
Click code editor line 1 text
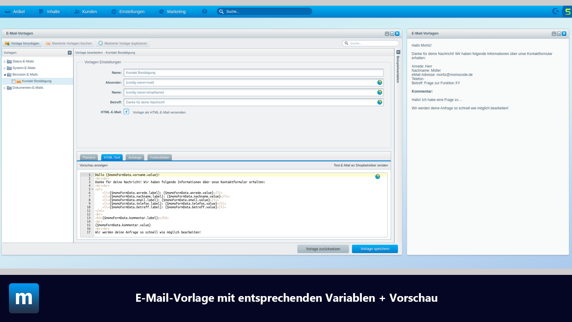point(127,175)
